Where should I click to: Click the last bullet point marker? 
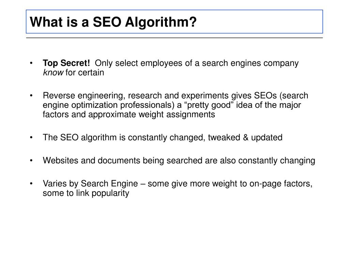[31, 184]
